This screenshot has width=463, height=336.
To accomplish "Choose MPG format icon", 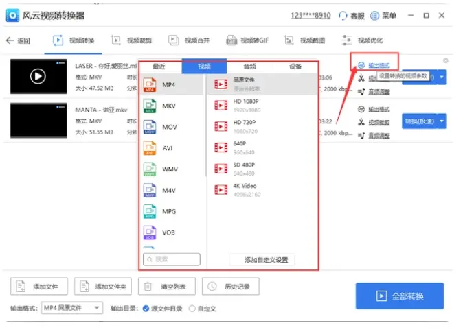I will (150, 211).
